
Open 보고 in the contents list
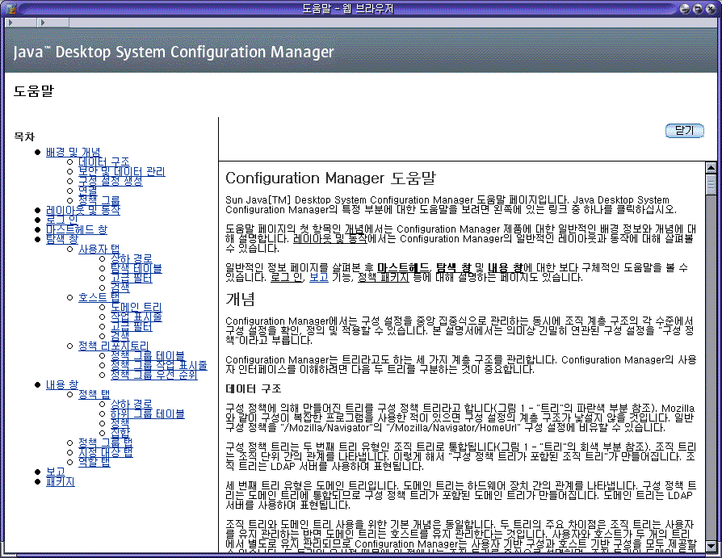pyautogui.click(x=55, y=472)
